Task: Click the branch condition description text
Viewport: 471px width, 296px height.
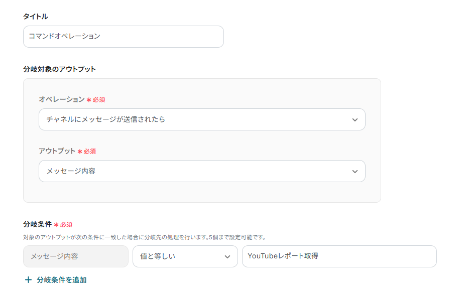Action: pyautogui.click(x=145, y=237)
